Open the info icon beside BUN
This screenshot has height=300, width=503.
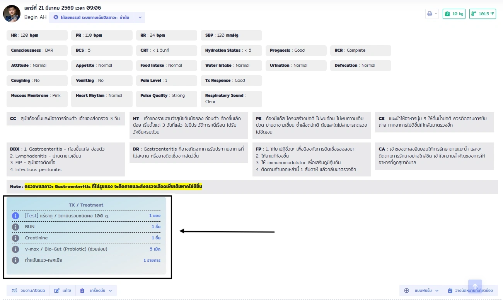[x=15, y=227]
